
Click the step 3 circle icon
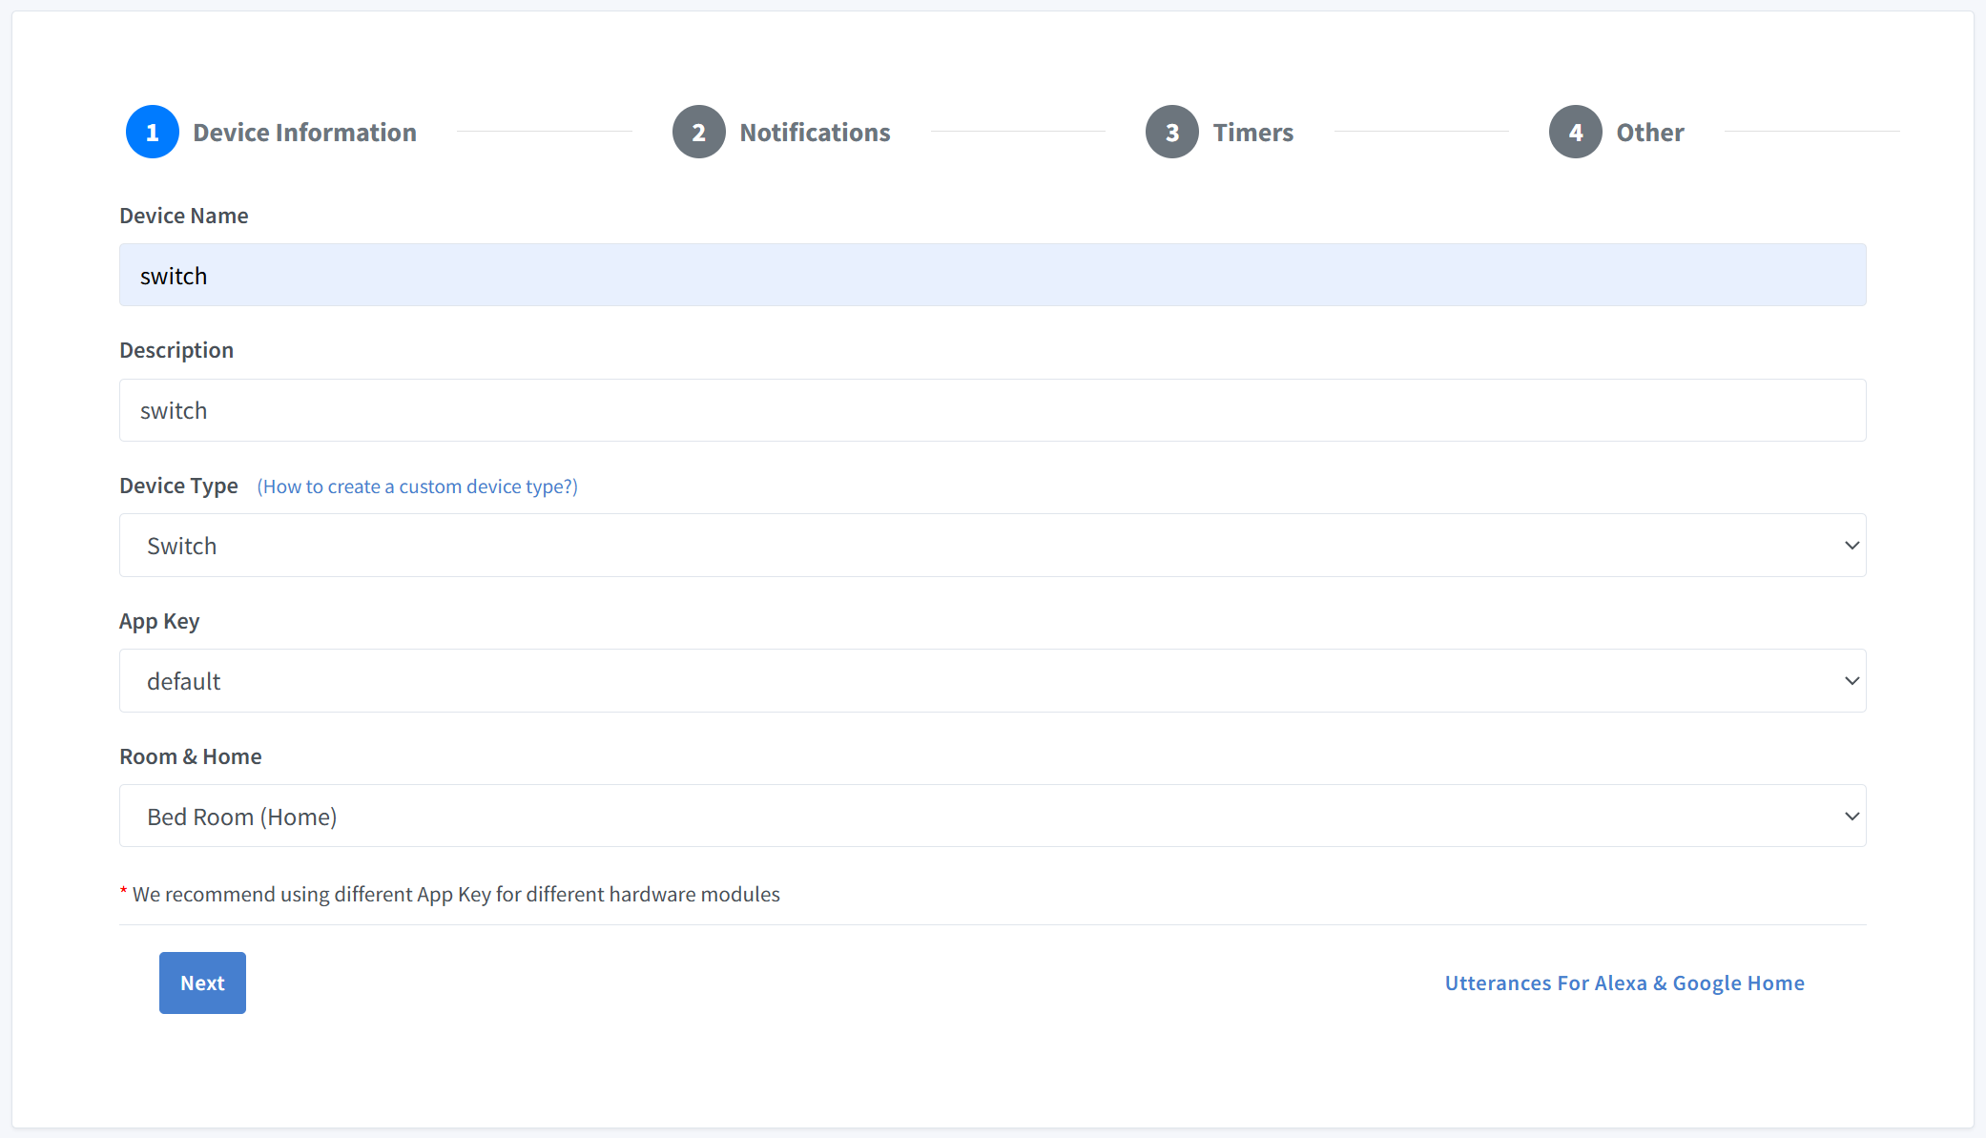[1171, 132]
